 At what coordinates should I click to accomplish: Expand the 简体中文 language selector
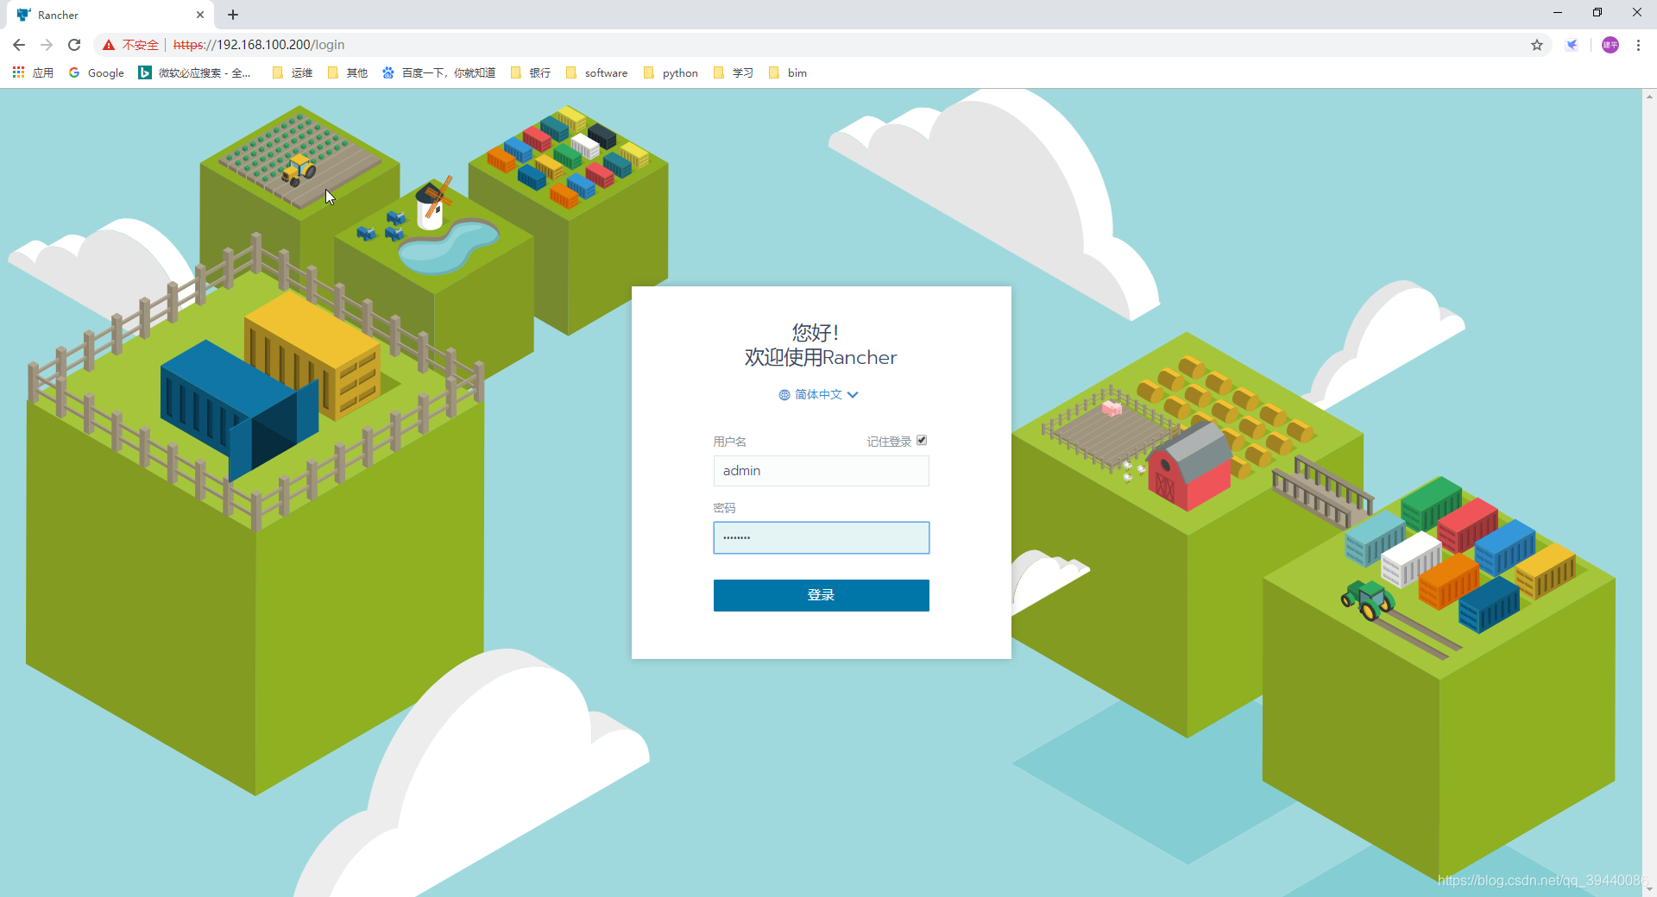(818, 394)
